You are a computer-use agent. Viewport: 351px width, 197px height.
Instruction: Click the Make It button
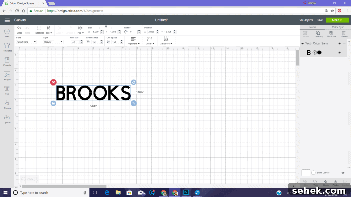pos(337,20)
